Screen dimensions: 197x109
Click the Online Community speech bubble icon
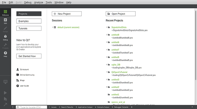18,75
